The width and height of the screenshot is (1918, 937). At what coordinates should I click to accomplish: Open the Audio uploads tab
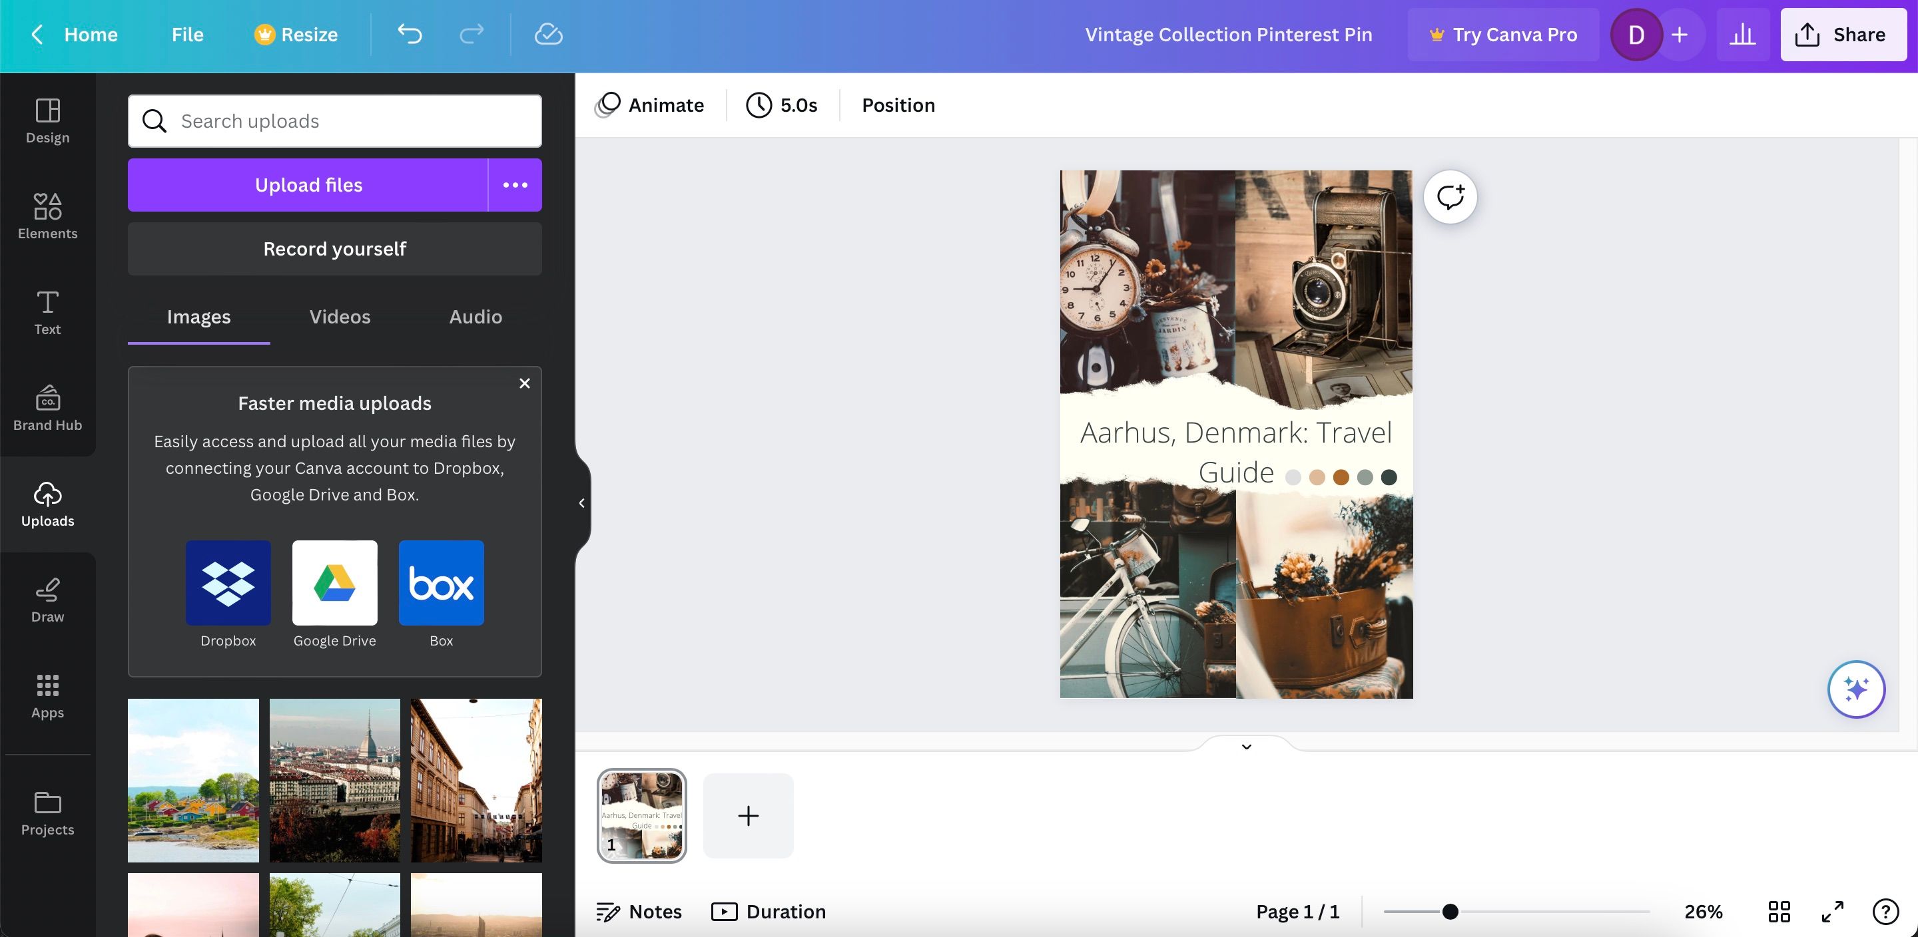pos(475,316)
